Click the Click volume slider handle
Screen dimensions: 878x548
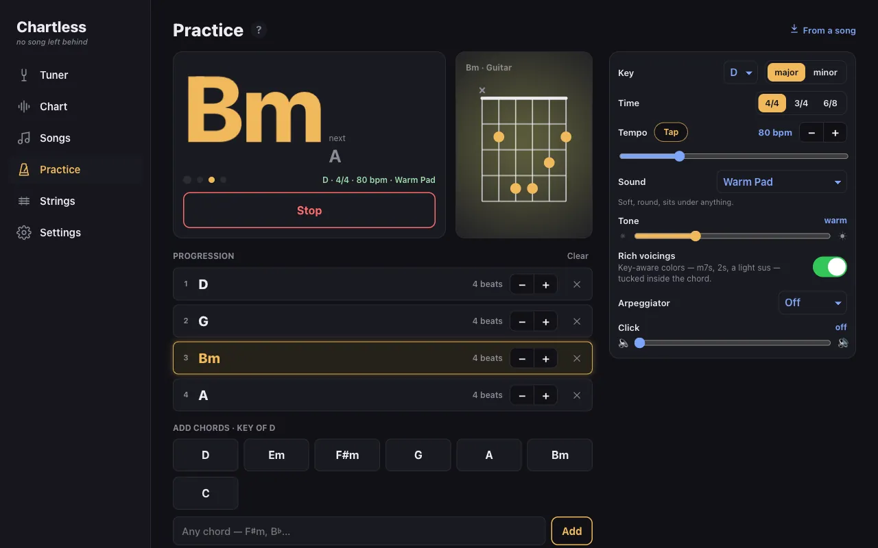639,342
